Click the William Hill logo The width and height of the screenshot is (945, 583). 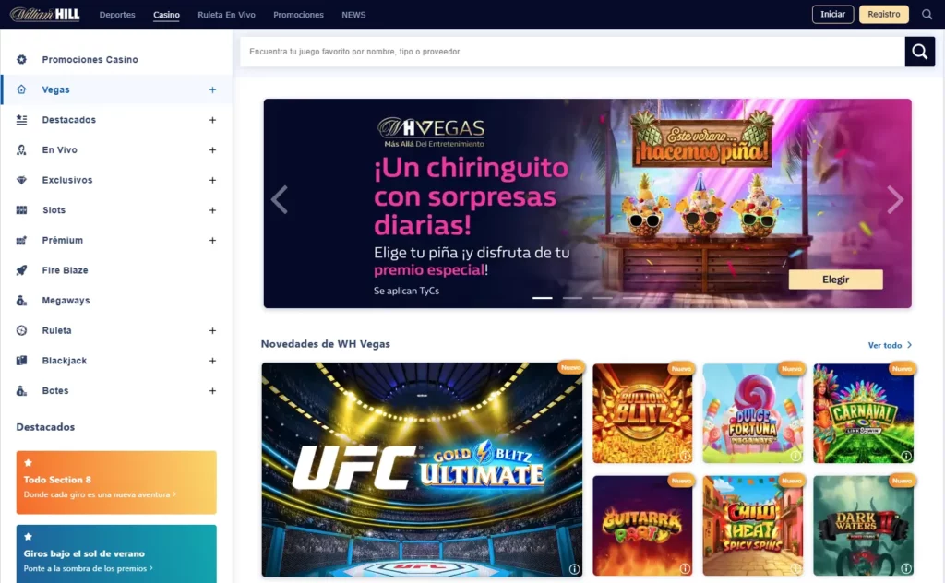tap(44, 14)
